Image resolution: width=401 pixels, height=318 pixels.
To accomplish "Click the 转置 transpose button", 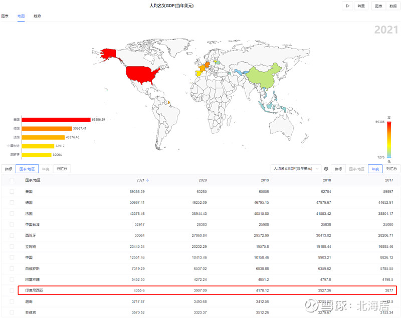I will (x=361, y=6).
